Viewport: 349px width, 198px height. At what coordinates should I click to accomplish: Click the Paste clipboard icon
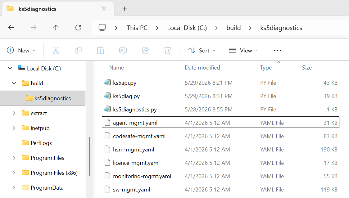(x=101, y=50)
